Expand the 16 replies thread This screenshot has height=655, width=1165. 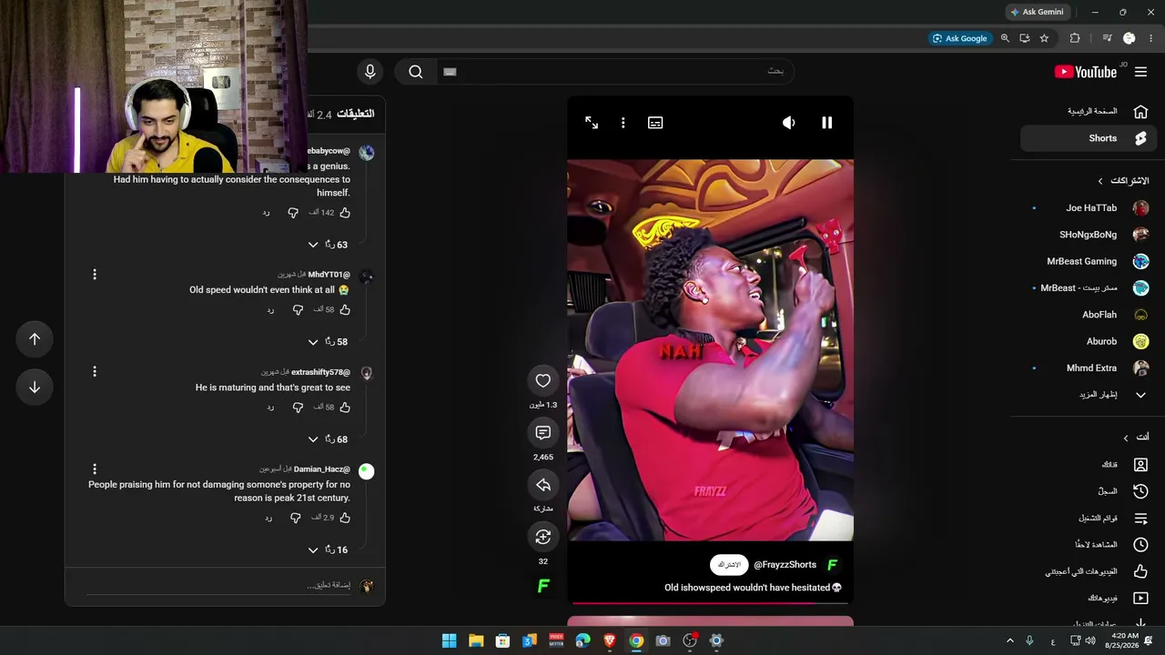328,550
